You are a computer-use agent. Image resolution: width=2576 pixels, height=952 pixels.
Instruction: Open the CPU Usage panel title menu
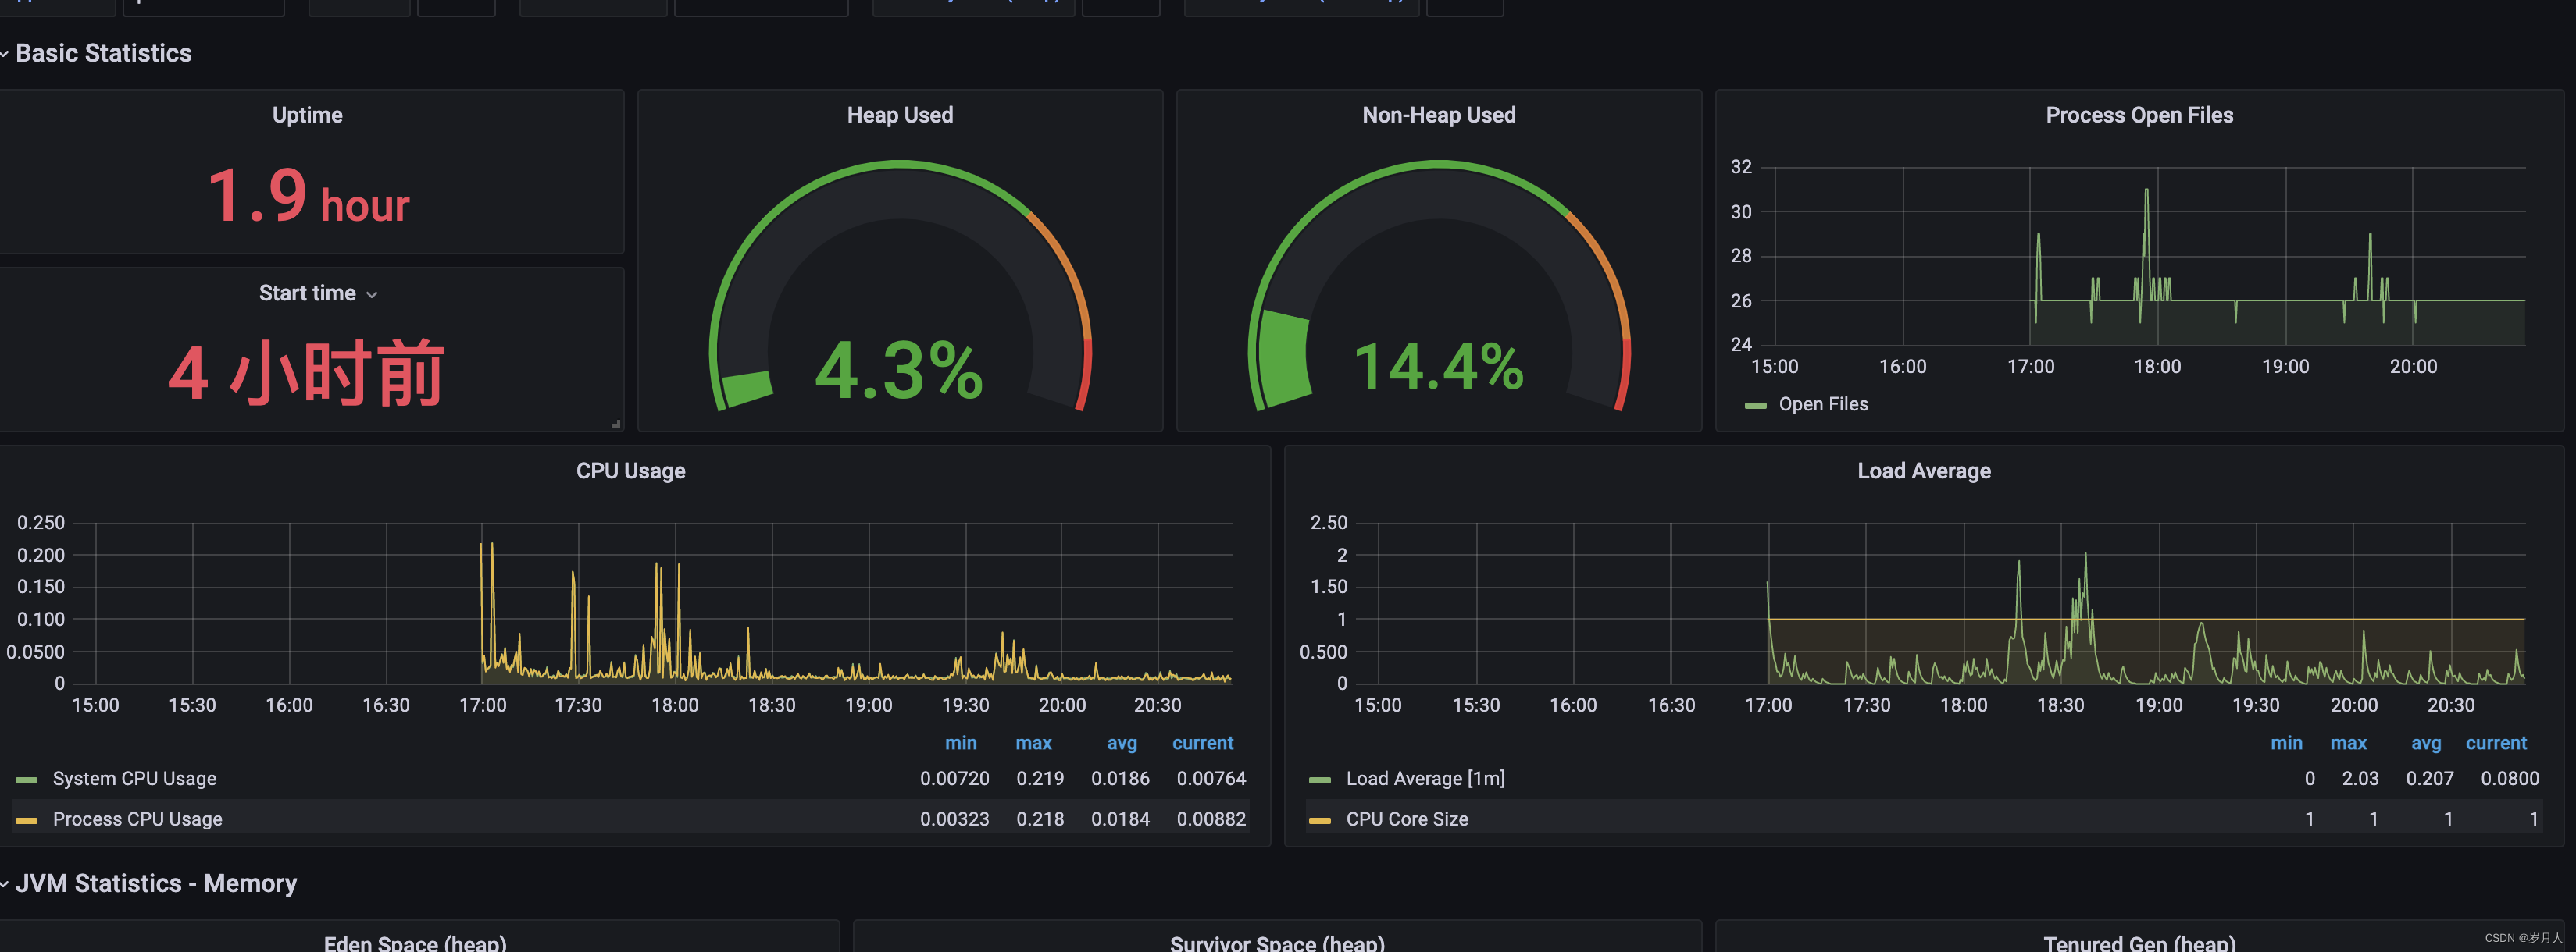(x=630, y=471)
